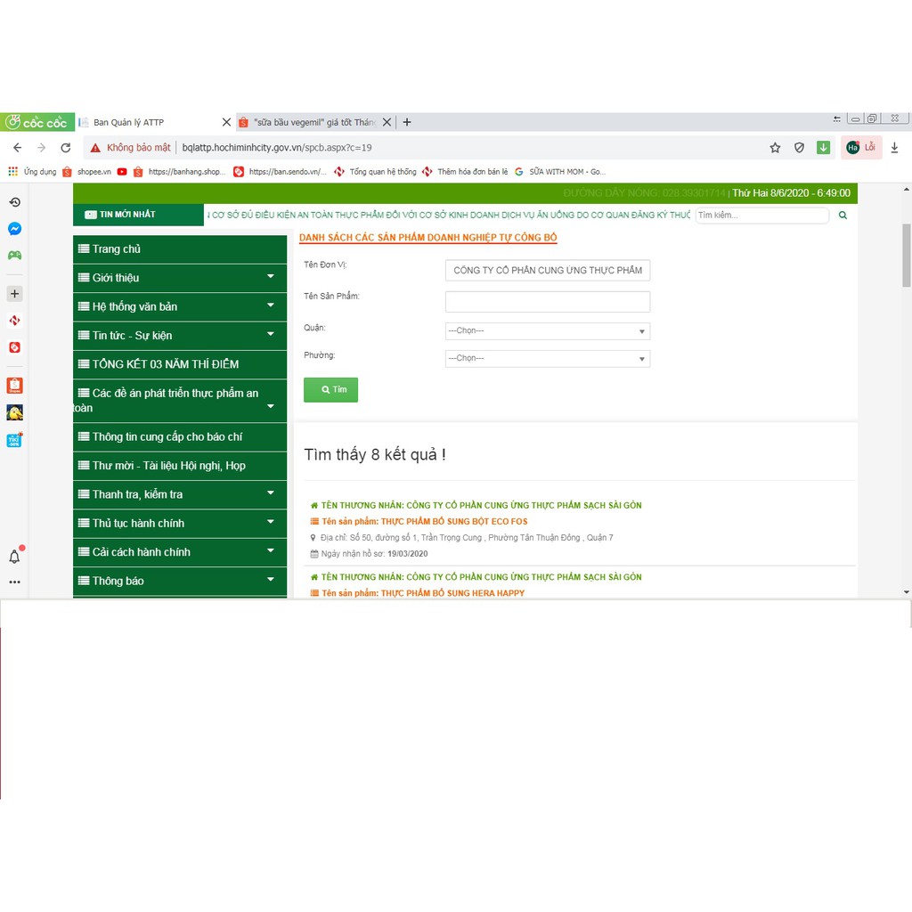Open the Phường dropdown
The width and height of the screenshot is (912, 912).
pyautogui.click(x=547, y=359)
